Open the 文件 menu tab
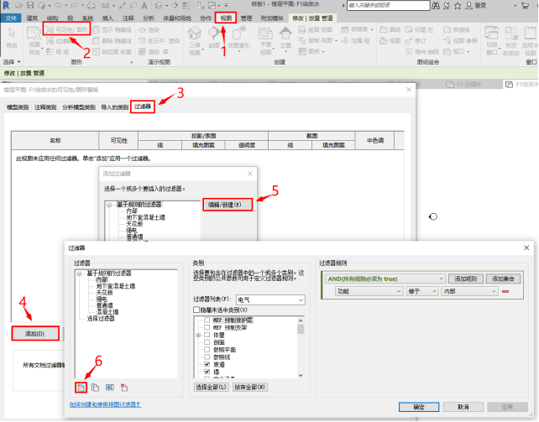Viewport: 539px width, 422px height. pyautogui.click(x=11, y=18)
